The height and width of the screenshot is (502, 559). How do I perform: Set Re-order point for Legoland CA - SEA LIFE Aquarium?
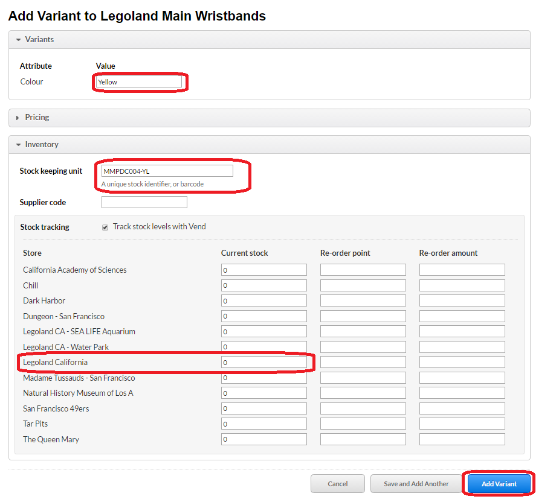(363, 331)
